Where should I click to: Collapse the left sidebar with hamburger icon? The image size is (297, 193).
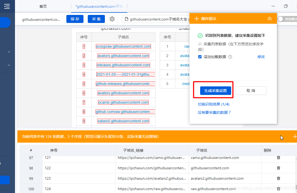pos(7,6)
